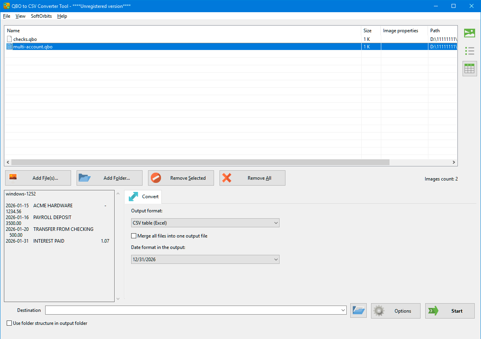Viewport: 481px width, 339px height.
Task: Sort by Name column header
Action: [183, 31]
